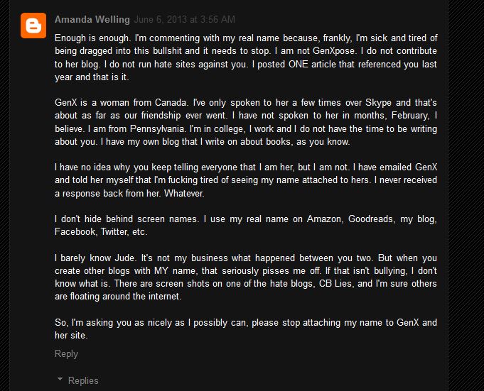
Task: Click Reply below the comment
Action: [66, 353]
